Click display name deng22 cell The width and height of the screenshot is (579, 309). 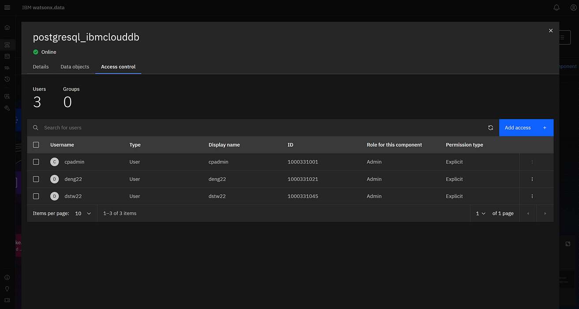pos(217,179)
